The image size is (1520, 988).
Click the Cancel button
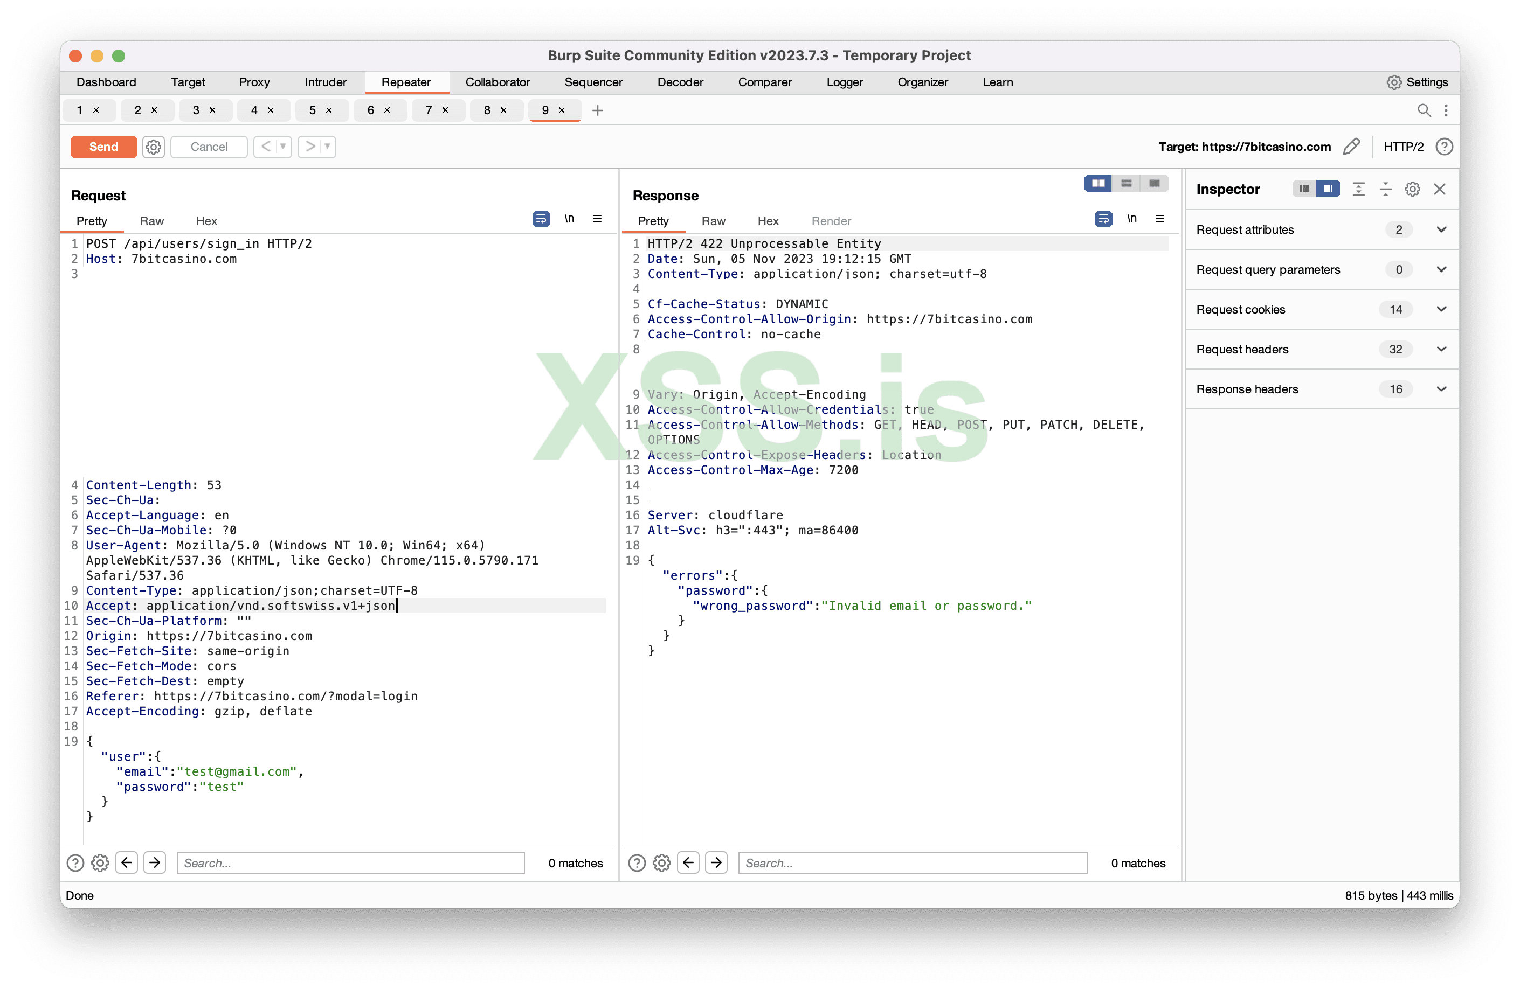click(209, 147)
